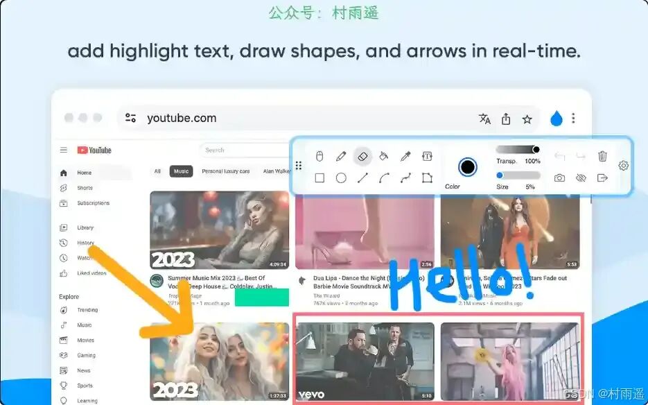Viewport: 648px width, 405px height.
Task: Open Dua Lipa Dance the Night thumbnail
Action: (365, 232)
